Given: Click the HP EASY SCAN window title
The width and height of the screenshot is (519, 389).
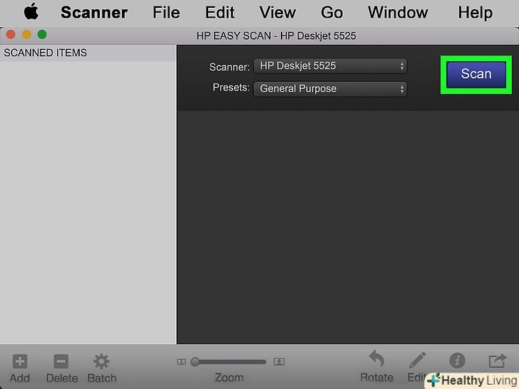Looking at the screenshot, I should tap(276, 36).
